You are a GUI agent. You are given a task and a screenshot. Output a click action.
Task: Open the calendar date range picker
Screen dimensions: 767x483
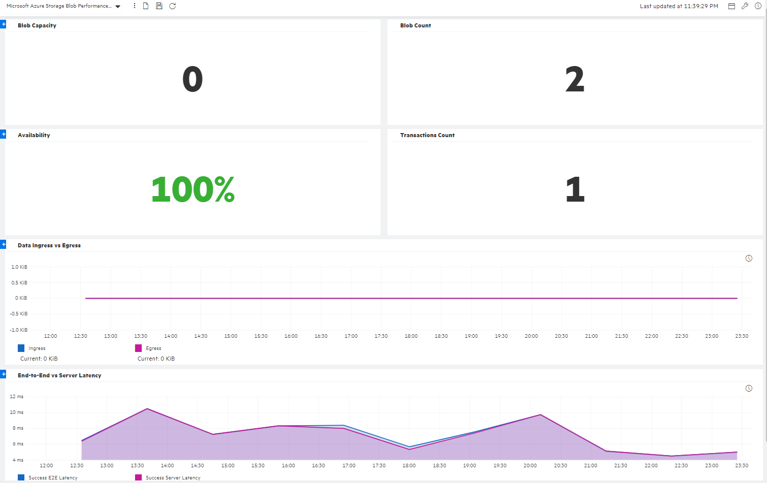[731, 6]
